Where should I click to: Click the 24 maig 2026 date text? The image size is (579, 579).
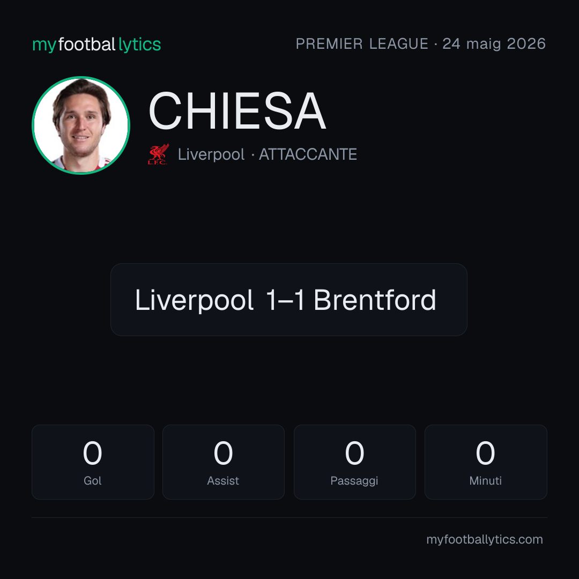tap(494, 44)
